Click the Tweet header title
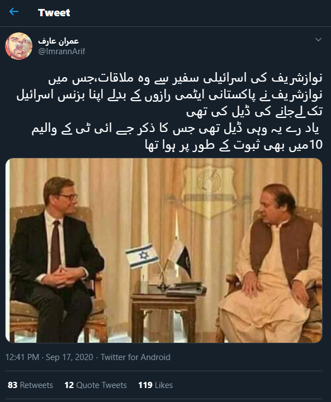The width and height of the screenshot is (331, 402). coord(54,12)
